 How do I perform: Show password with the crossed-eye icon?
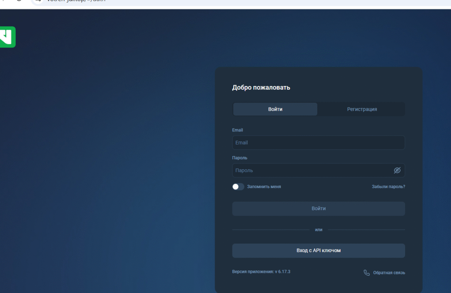[397, 170]
